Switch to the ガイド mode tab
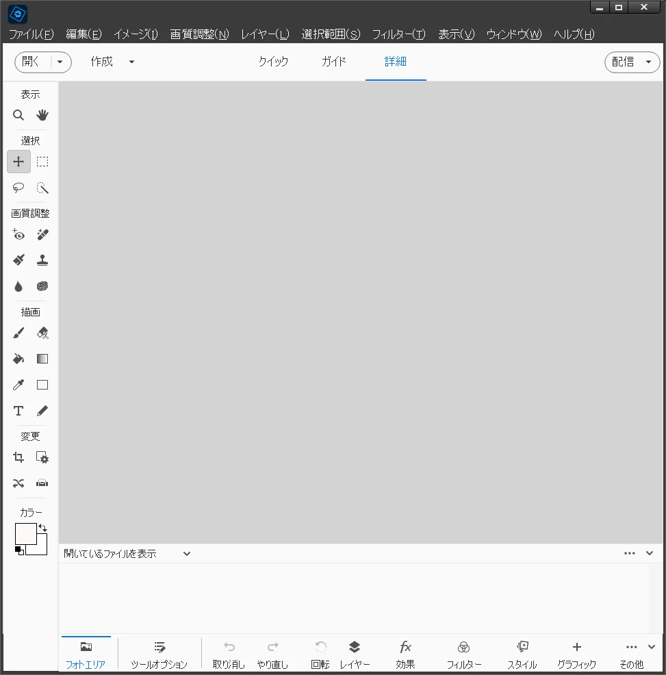 [x=333, y=62]
